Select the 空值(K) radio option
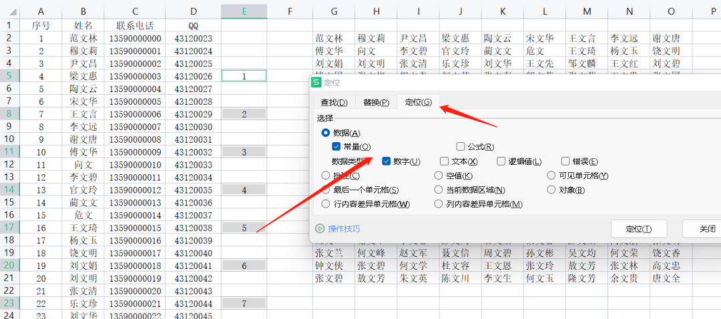 pos(438,176)
